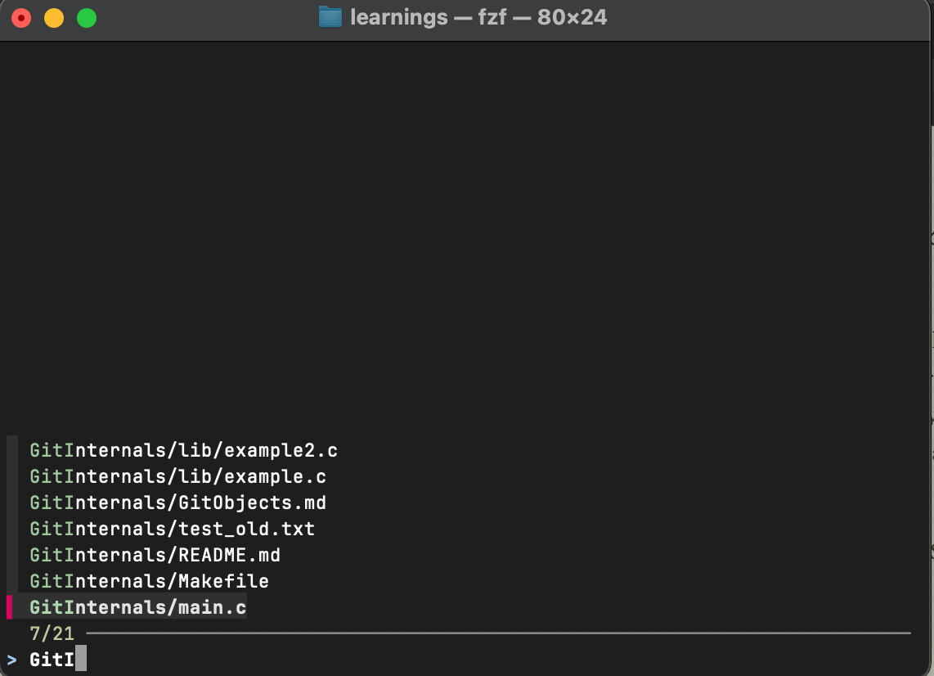This screenshot has height=676, width=934.
Task: Click the learnings window title text
Action: pos(397,16)
